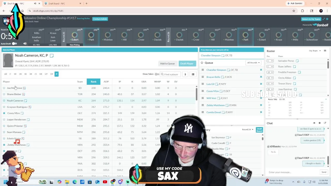The width and height of the screenshot is (331, 186).
Task: Open the My Team roster dropdown
Action: (x=315, y=51)
